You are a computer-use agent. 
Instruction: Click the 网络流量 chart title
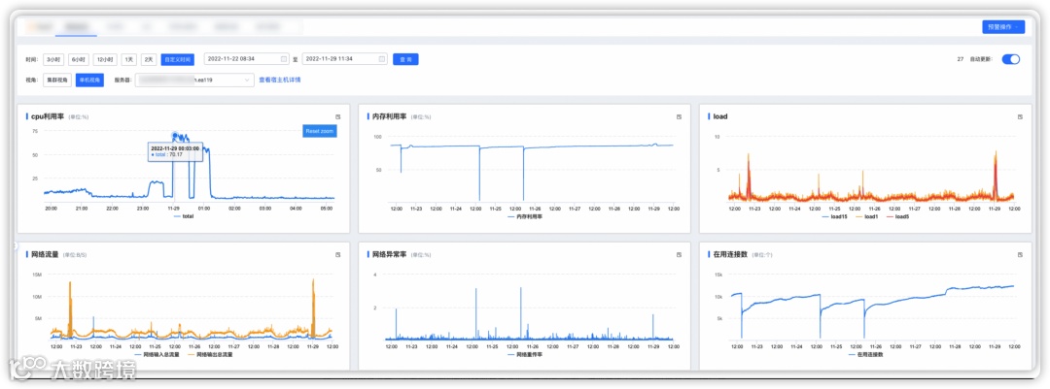[x=46, y=255]
